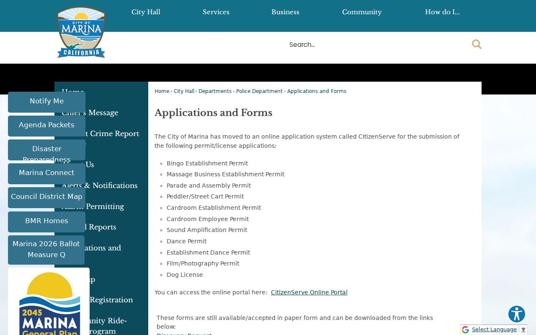The width and height of the screenshot is (536, 335).
Task: Open the accessibility options icon
Action: pos(517,314)
